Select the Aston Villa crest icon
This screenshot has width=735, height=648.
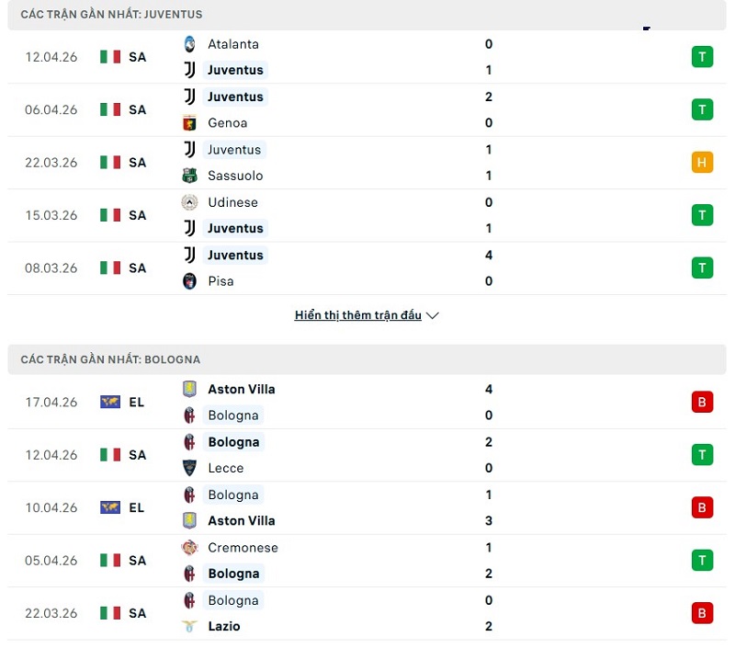pyautogui.click(x=190, y=389)
